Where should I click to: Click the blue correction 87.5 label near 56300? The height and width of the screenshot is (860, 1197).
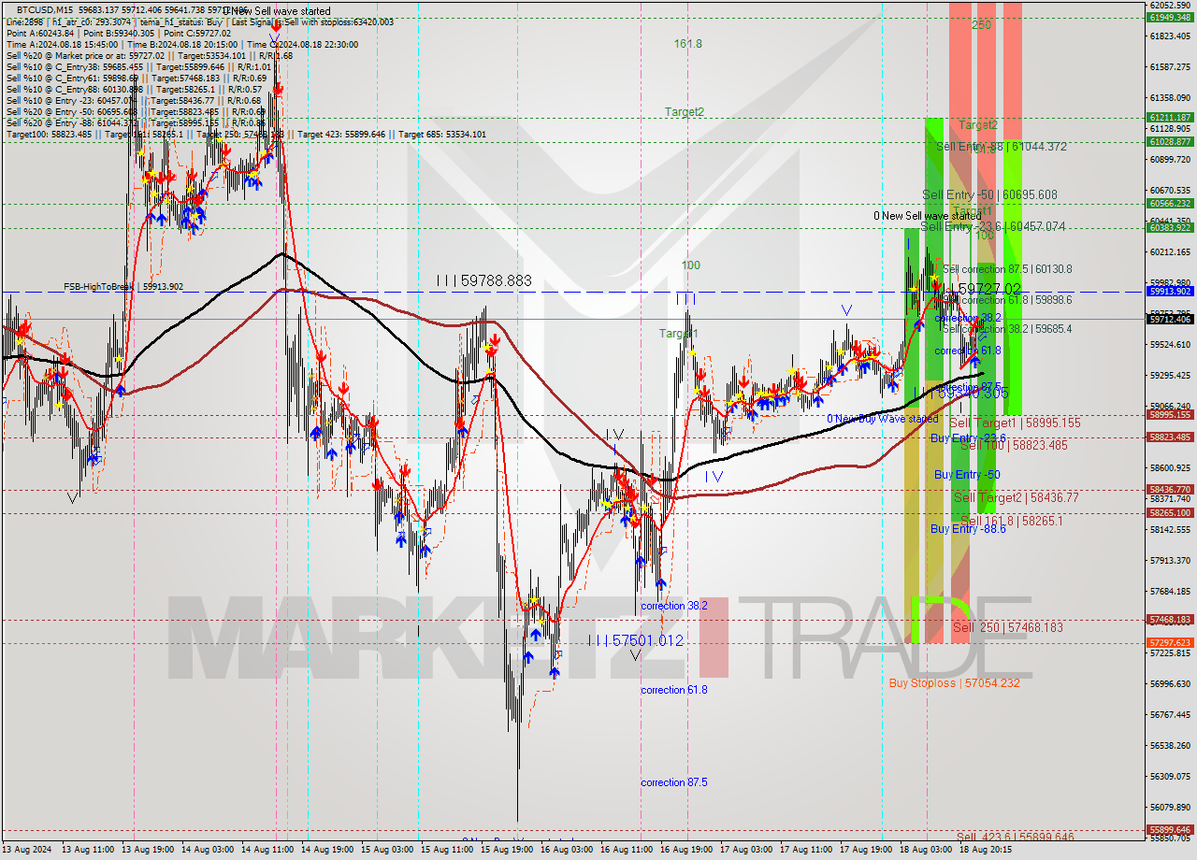(674, 782)
